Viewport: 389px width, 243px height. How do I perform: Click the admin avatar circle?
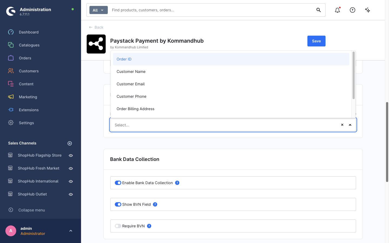[11, 231]
